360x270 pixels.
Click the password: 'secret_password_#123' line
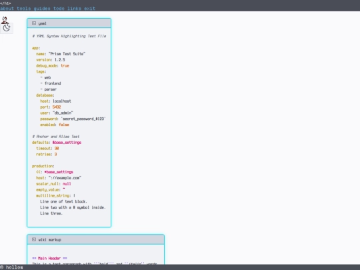click(73, 119)
